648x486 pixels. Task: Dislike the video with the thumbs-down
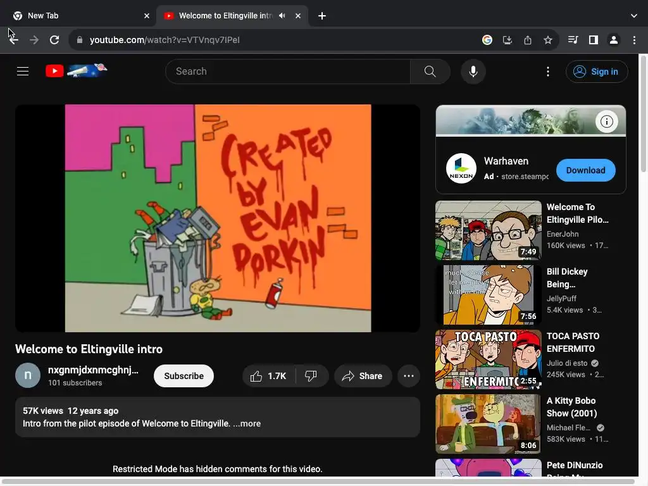click(311, 376)
